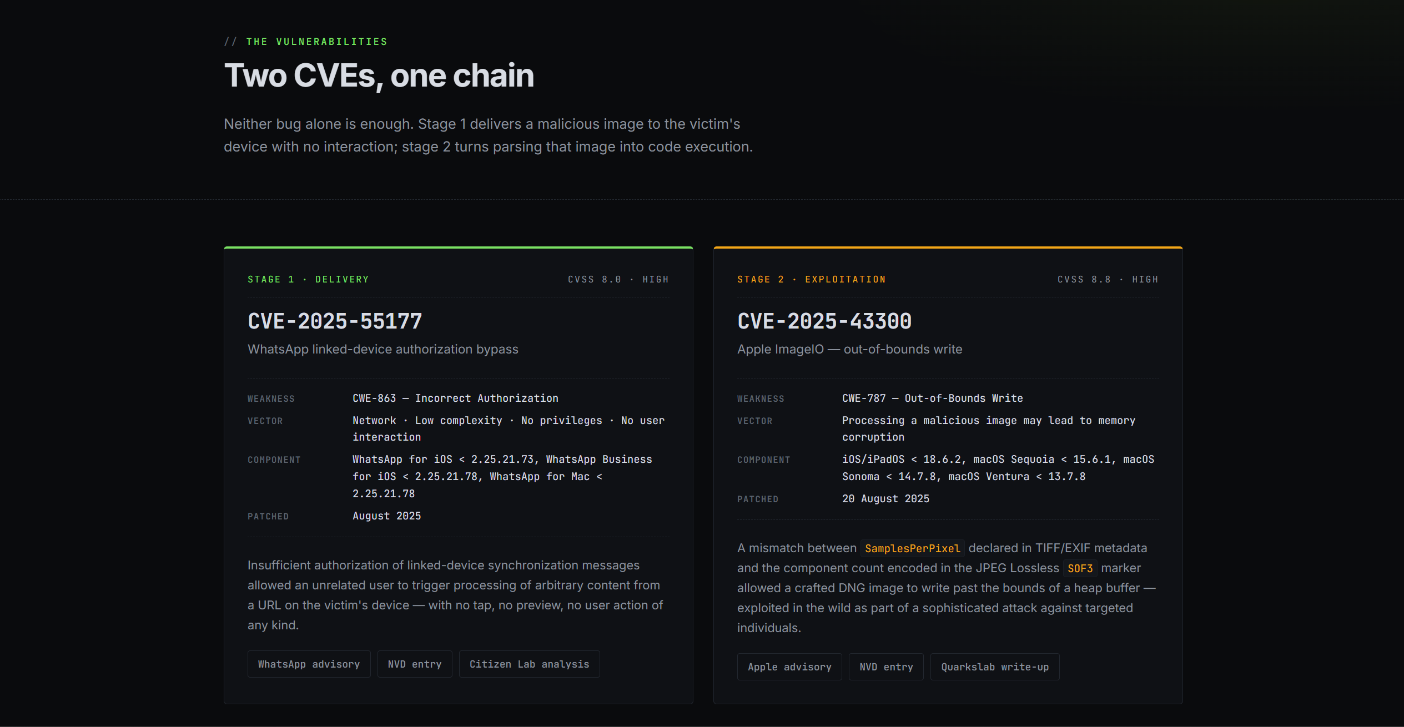View the Citizen Lab analysis
The image size is (1404, 727).
[529, 664]
